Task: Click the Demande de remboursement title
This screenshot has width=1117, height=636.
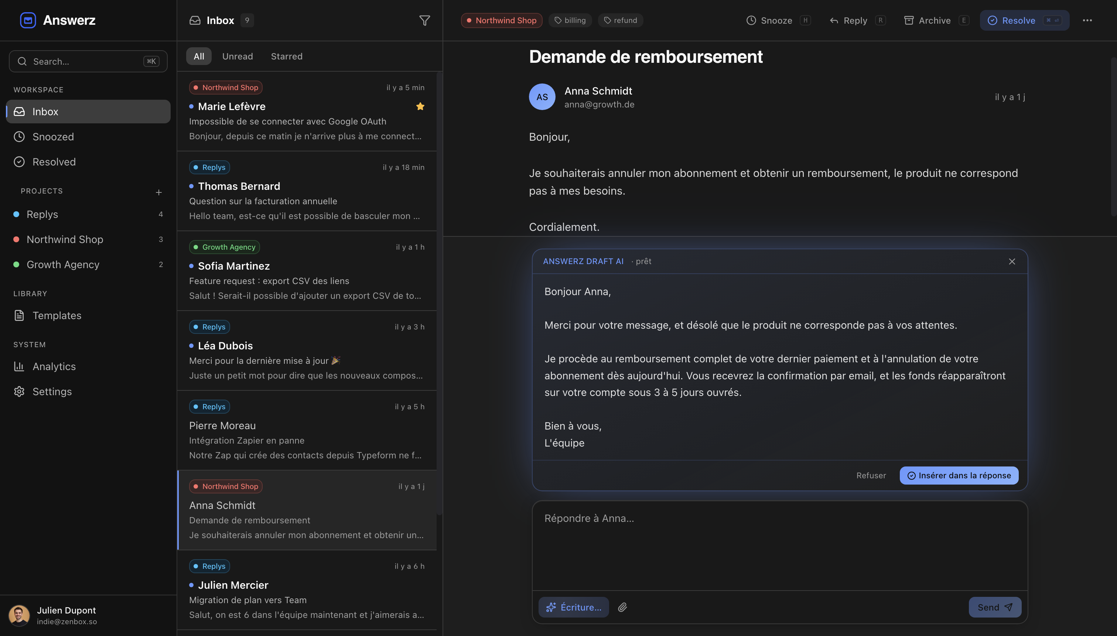Action: pos(646,57)
